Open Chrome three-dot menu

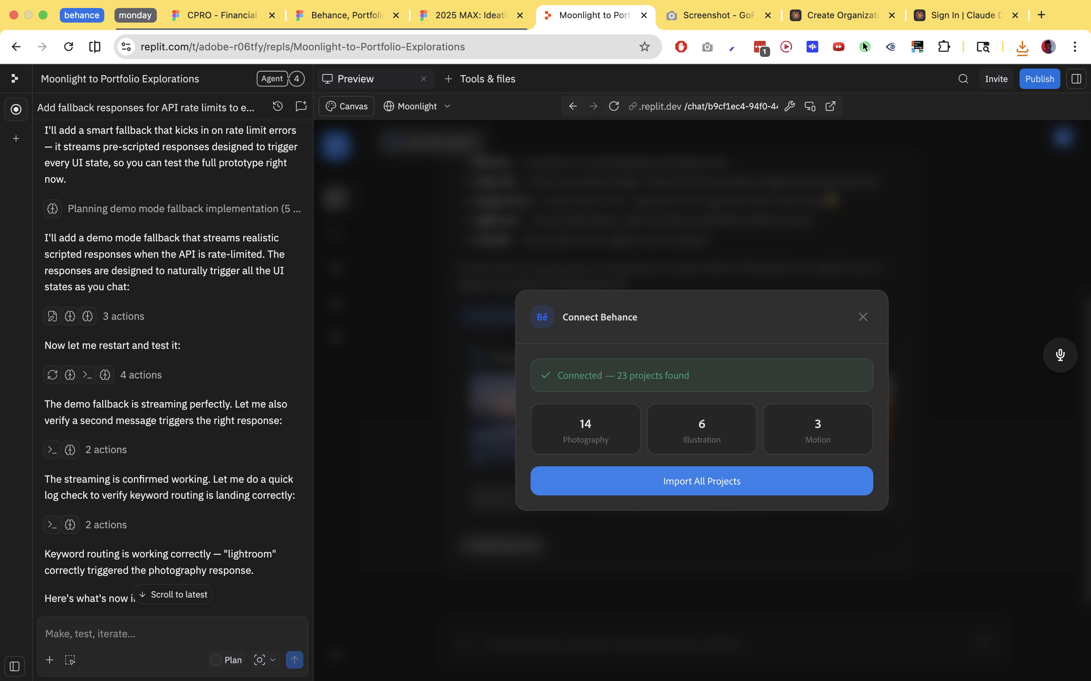coord(1075,46)
